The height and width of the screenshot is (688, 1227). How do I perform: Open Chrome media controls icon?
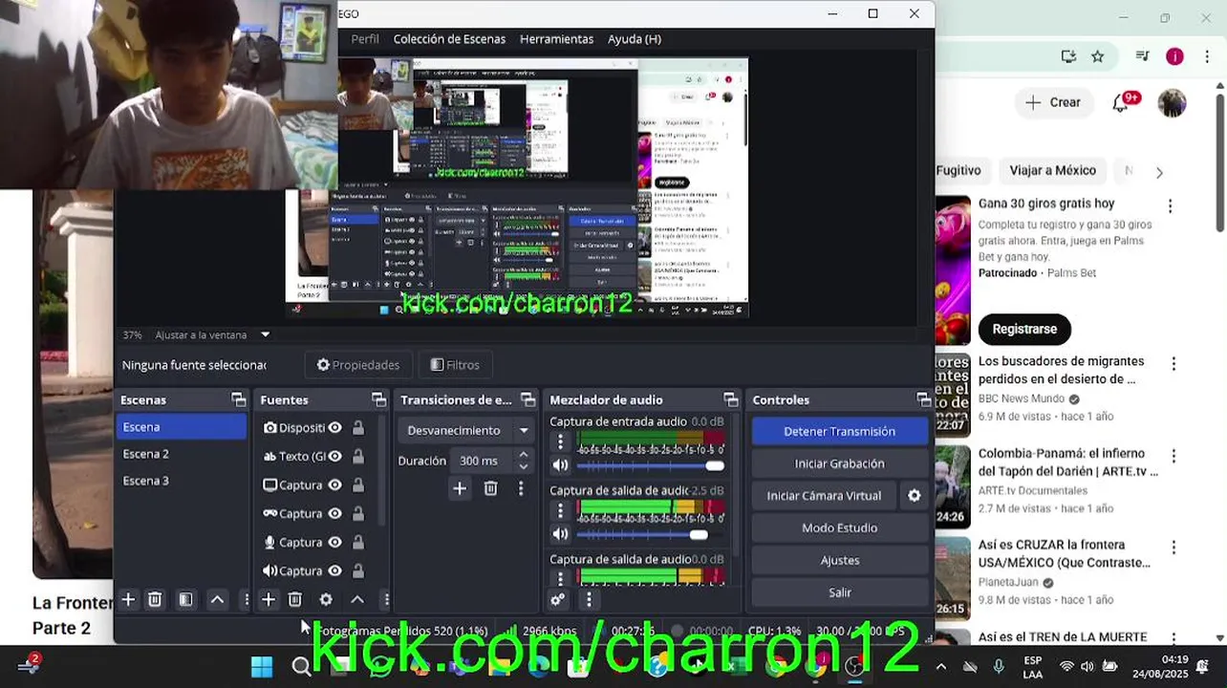(1142, 56)
